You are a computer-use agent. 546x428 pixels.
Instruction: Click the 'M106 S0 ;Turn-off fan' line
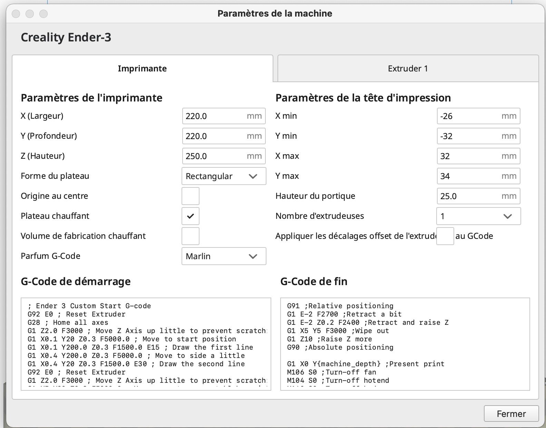[332, 372]
